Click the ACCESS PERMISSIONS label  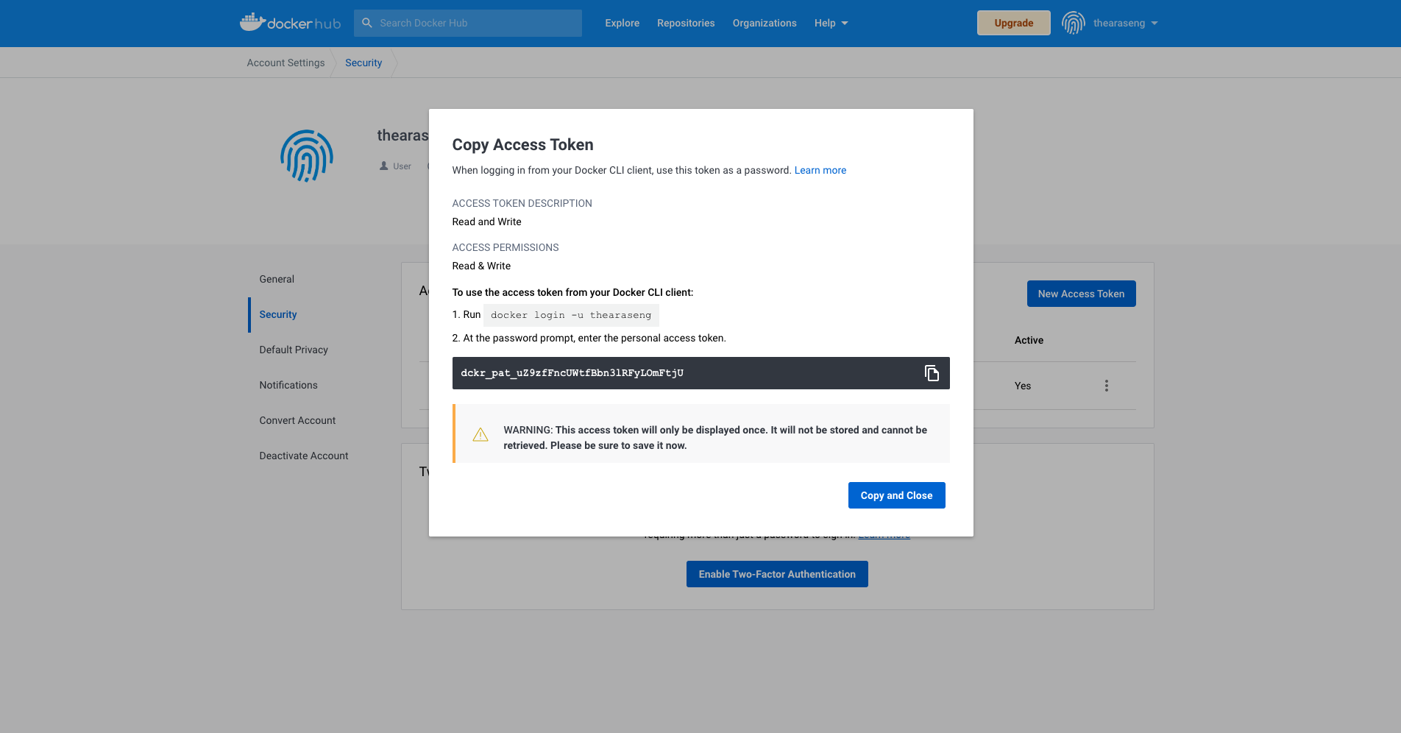point(506,247)
